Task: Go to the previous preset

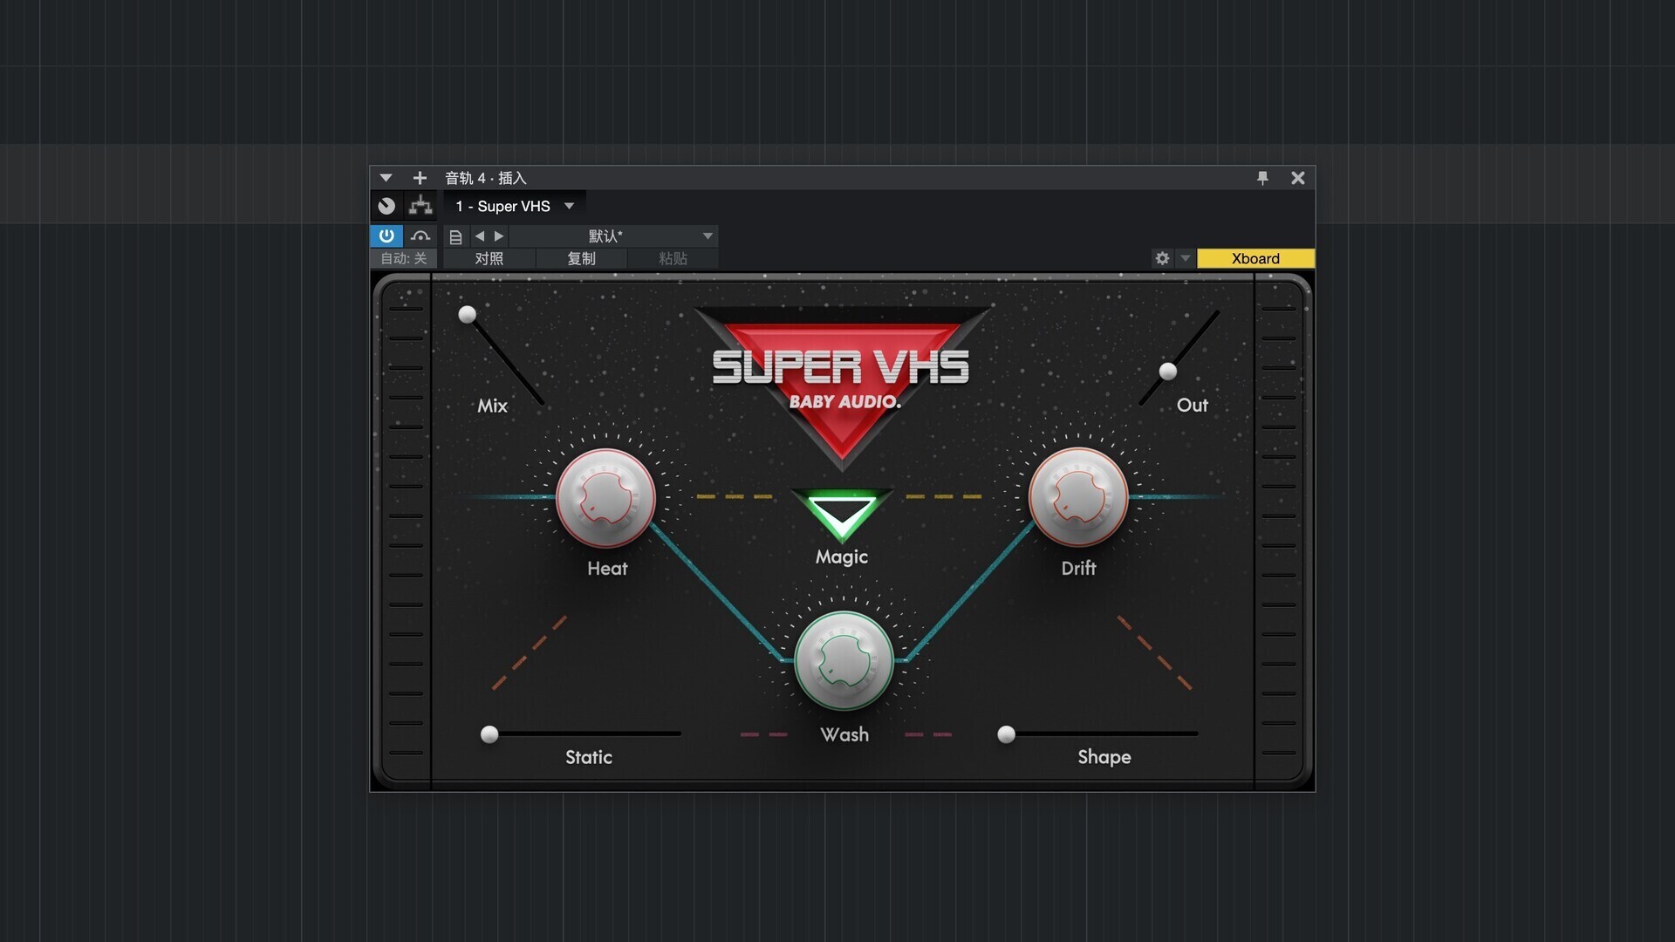Action: click(479, 235)
